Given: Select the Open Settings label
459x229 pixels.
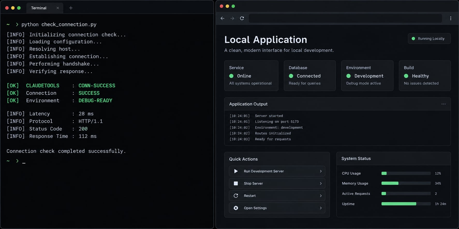Looking at the screenshot, I should (x=255, y=208).
